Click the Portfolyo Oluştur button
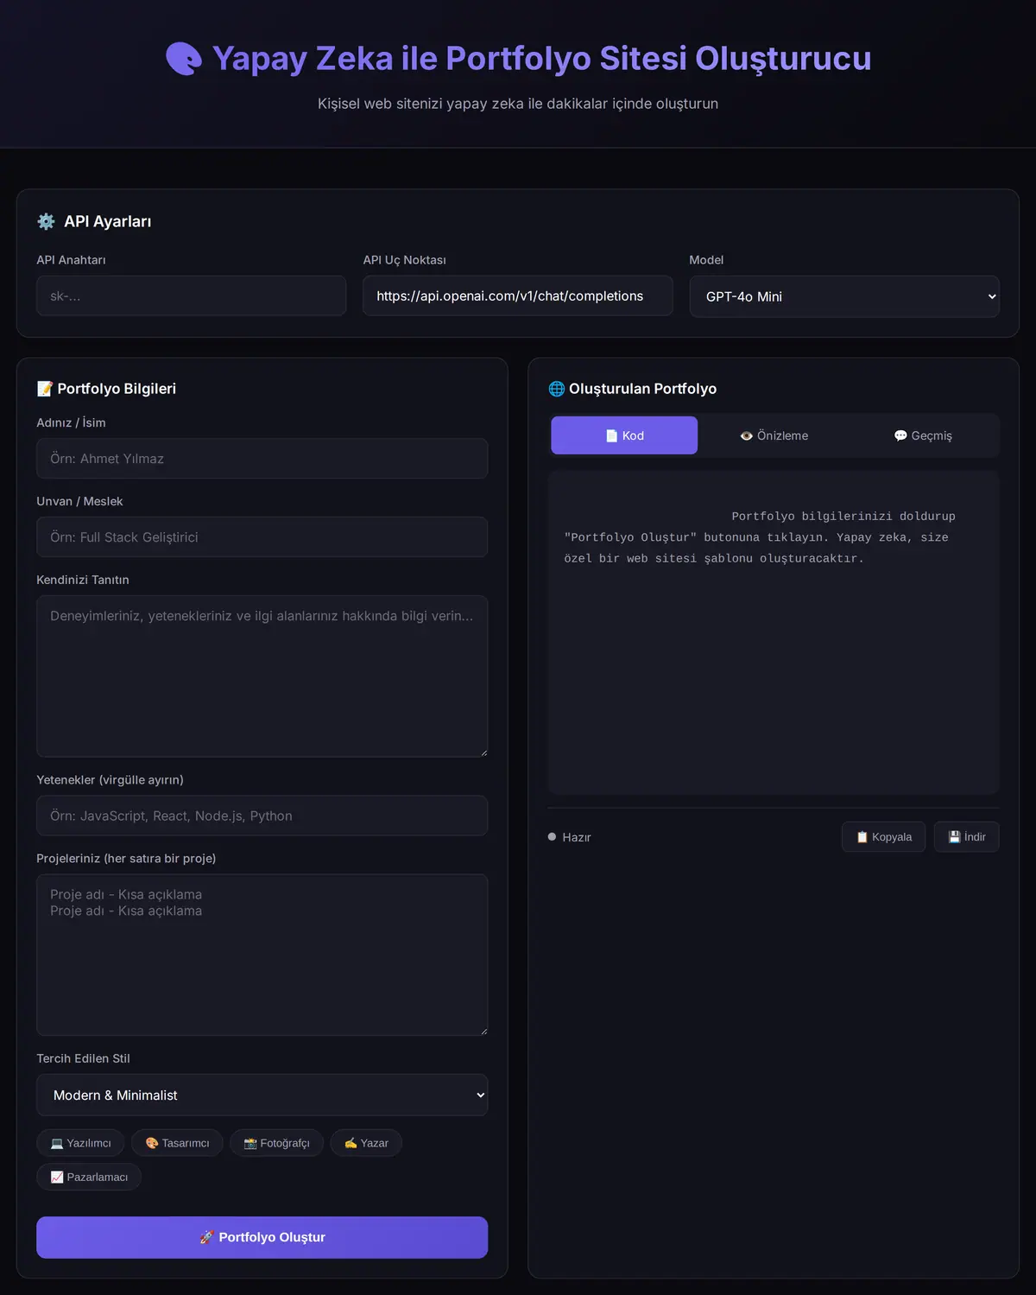 point(262,1237)
